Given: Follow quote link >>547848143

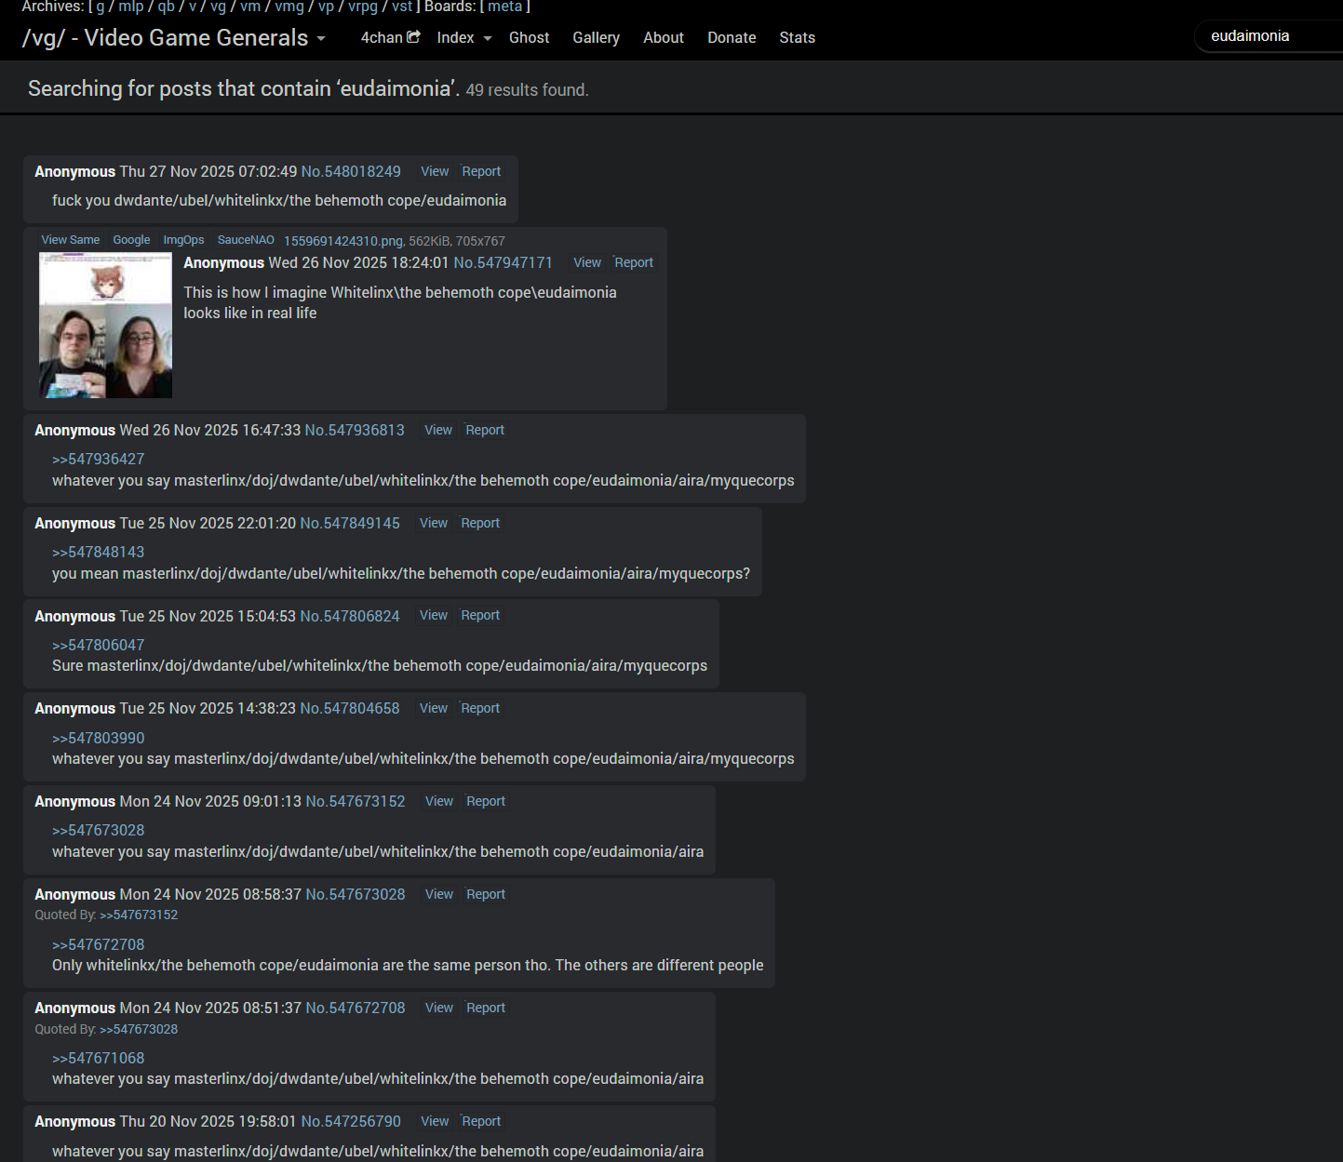Looking at the screenshot, I should point(99,553).
